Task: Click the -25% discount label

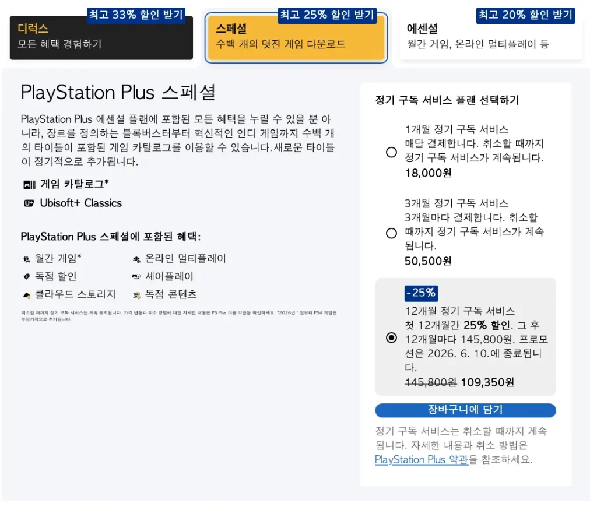Action: pos(421,293)
